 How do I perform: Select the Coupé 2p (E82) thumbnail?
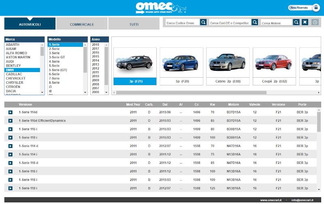tap(275, 66)
